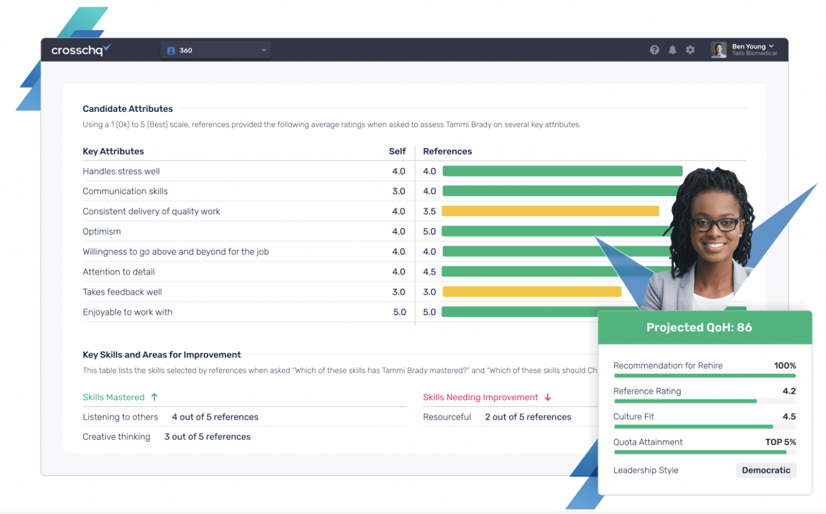Open notifications via the bell icon
This screenshot has height=514, width=826.
click(x=672, y=50)
